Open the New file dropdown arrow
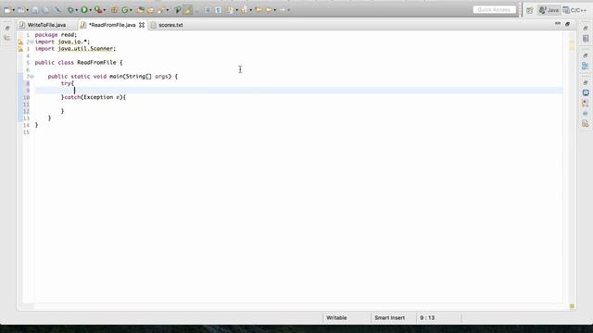The image size is (593, 333). pyautogui.click(x=14, y=10)
